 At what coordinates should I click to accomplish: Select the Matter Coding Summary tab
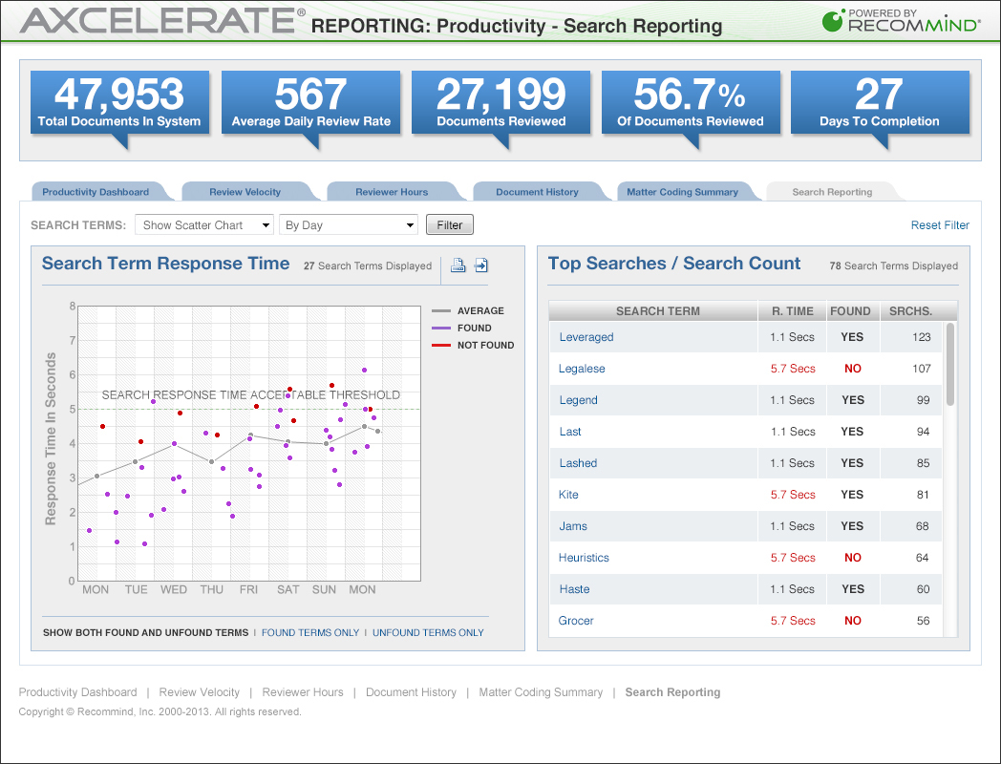(682, 192)
